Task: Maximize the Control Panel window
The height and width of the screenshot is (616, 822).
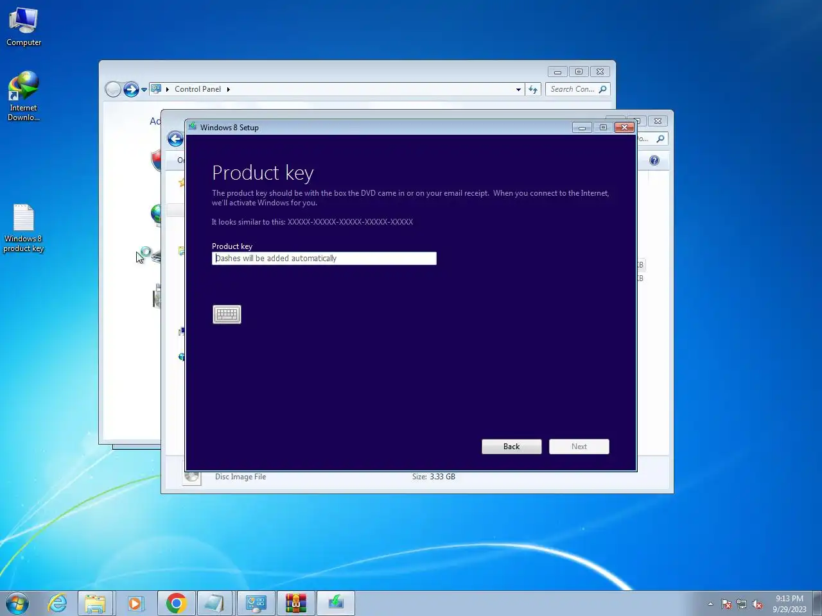Action: (x=579, y=71)
